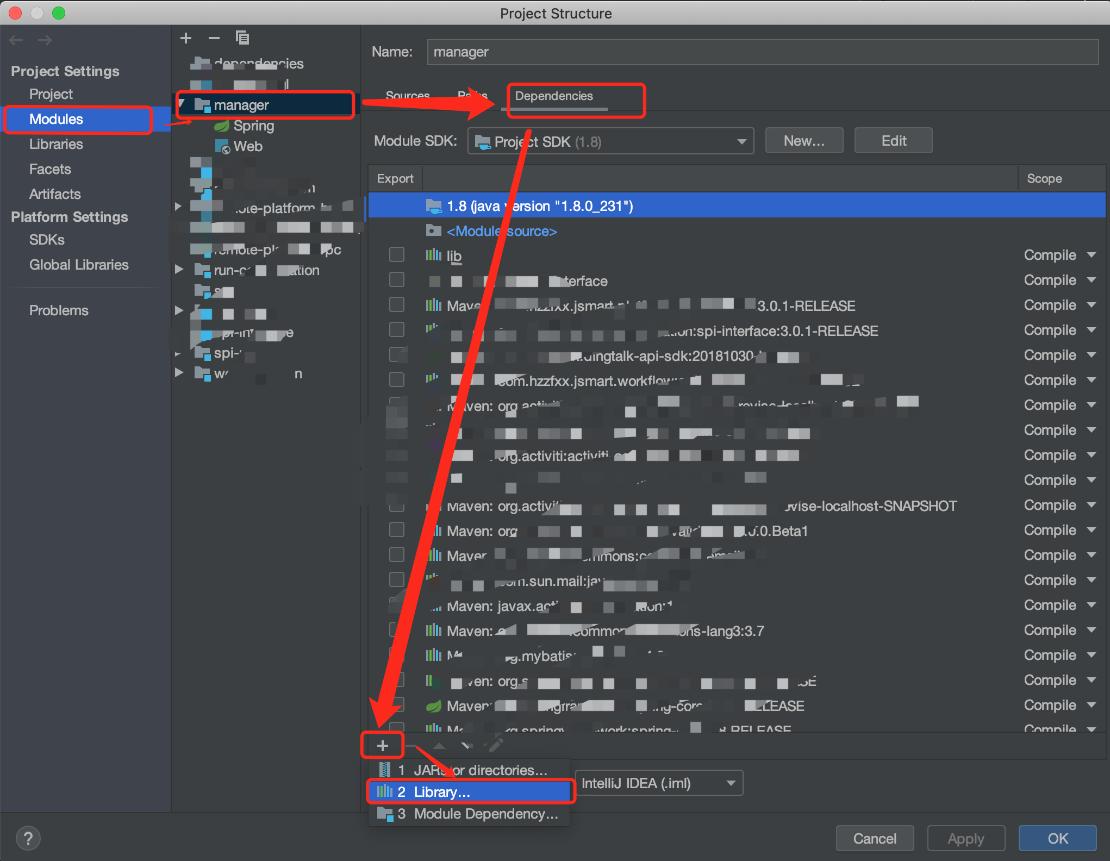Switch to the Dependencies tab
The image size is (1110, 861).
554,96
